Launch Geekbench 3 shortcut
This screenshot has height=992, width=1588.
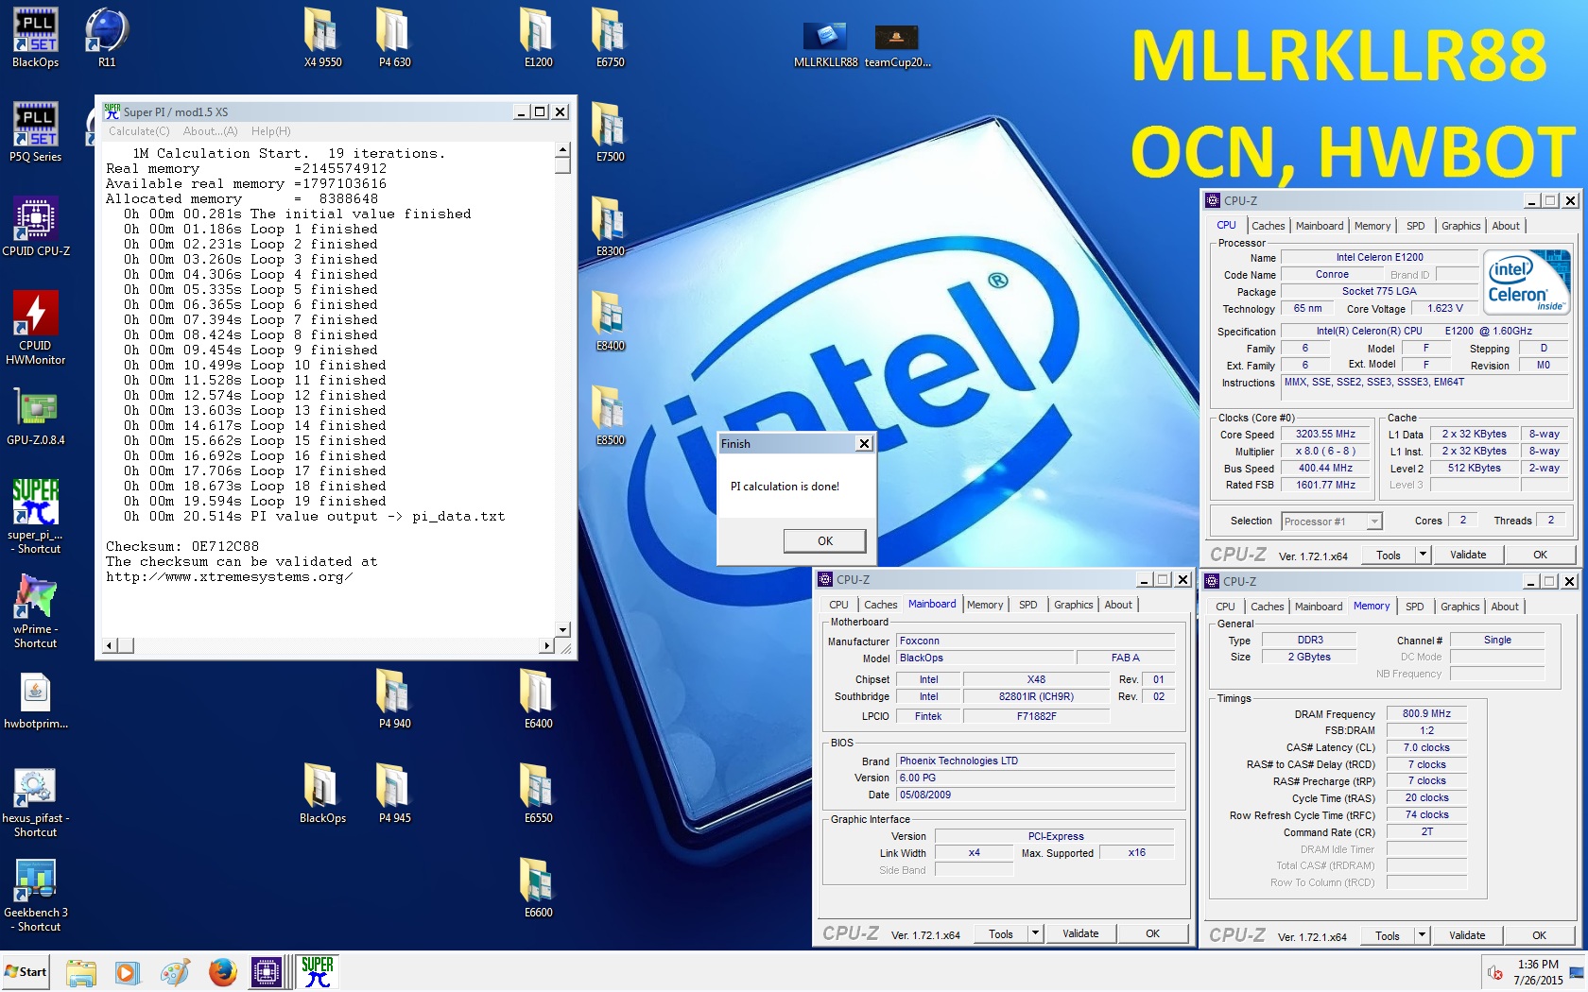pos(35,896)
